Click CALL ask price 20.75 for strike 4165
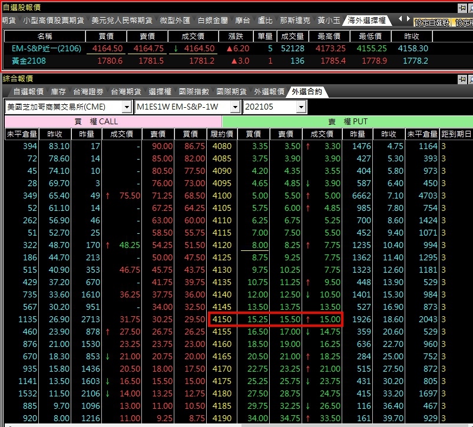 (x=163, y=356)
